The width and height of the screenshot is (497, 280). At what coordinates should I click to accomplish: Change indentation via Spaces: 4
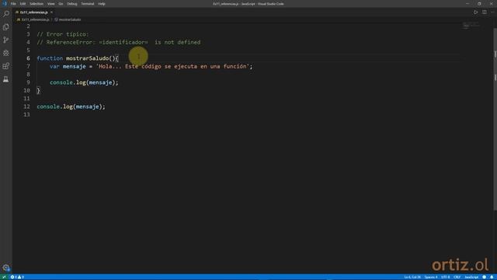tap(431, 277)
